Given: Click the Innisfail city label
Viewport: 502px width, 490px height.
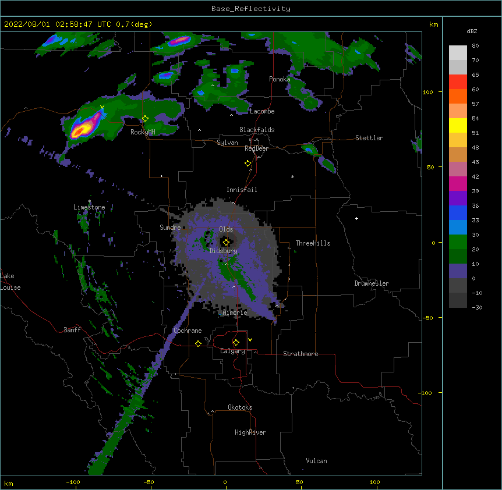Looking at the screenshot, I should (x=242, y=190).
